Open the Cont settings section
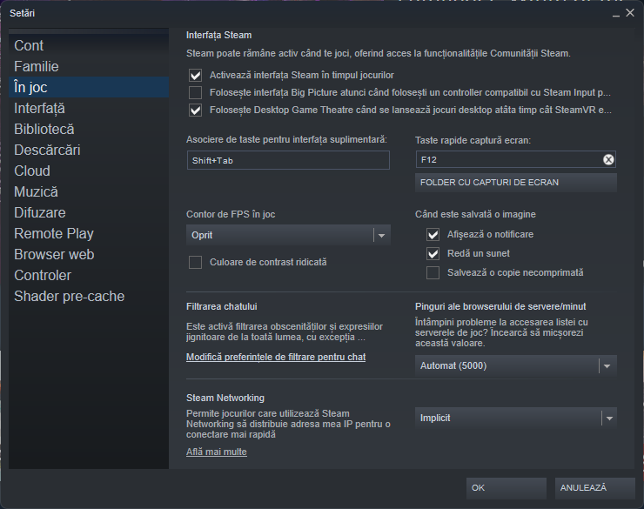This screenshot has height=509, width=644. [x=89, y=45]
